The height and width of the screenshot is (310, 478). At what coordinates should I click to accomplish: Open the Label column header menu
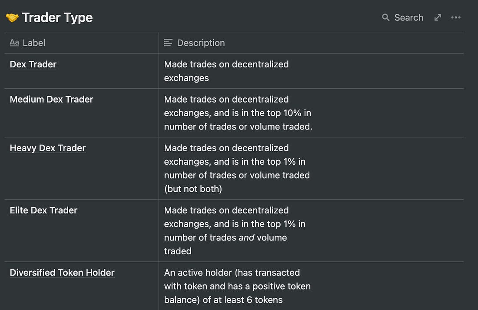point(34,43)
